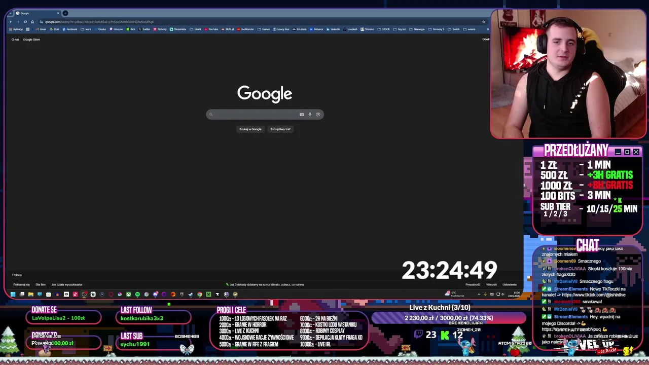Open the tab search dropdown arrow
Viewport: 649px width, 365px height.
pyautogui.click(x=11, y=13)
